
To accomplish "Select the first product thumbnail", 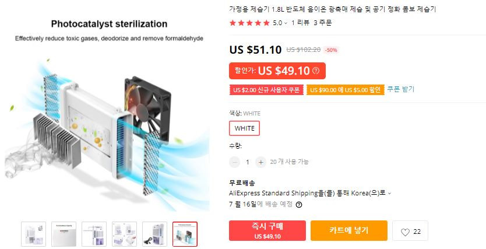I will pyautogui.click(x=33, y=234).
